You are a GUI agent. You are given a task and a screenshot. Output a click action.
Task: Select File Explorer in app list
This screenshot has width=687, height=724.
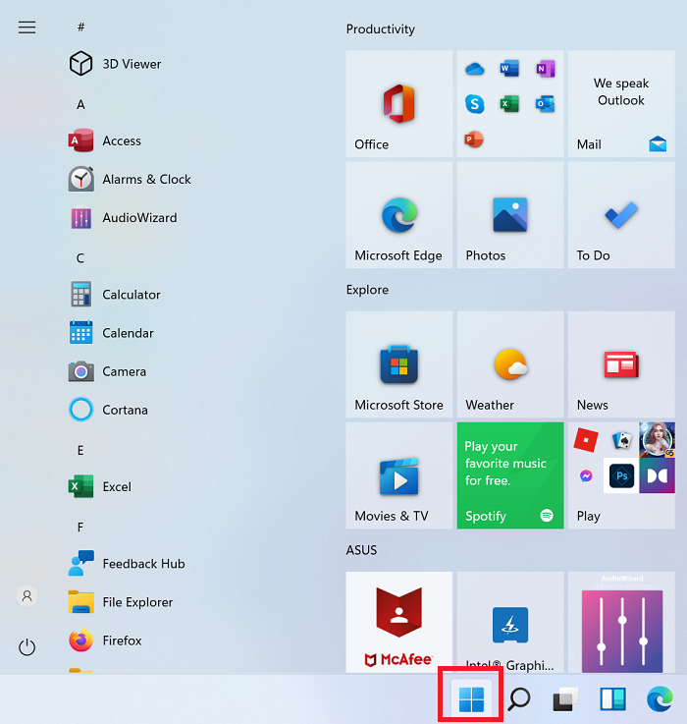121,602
